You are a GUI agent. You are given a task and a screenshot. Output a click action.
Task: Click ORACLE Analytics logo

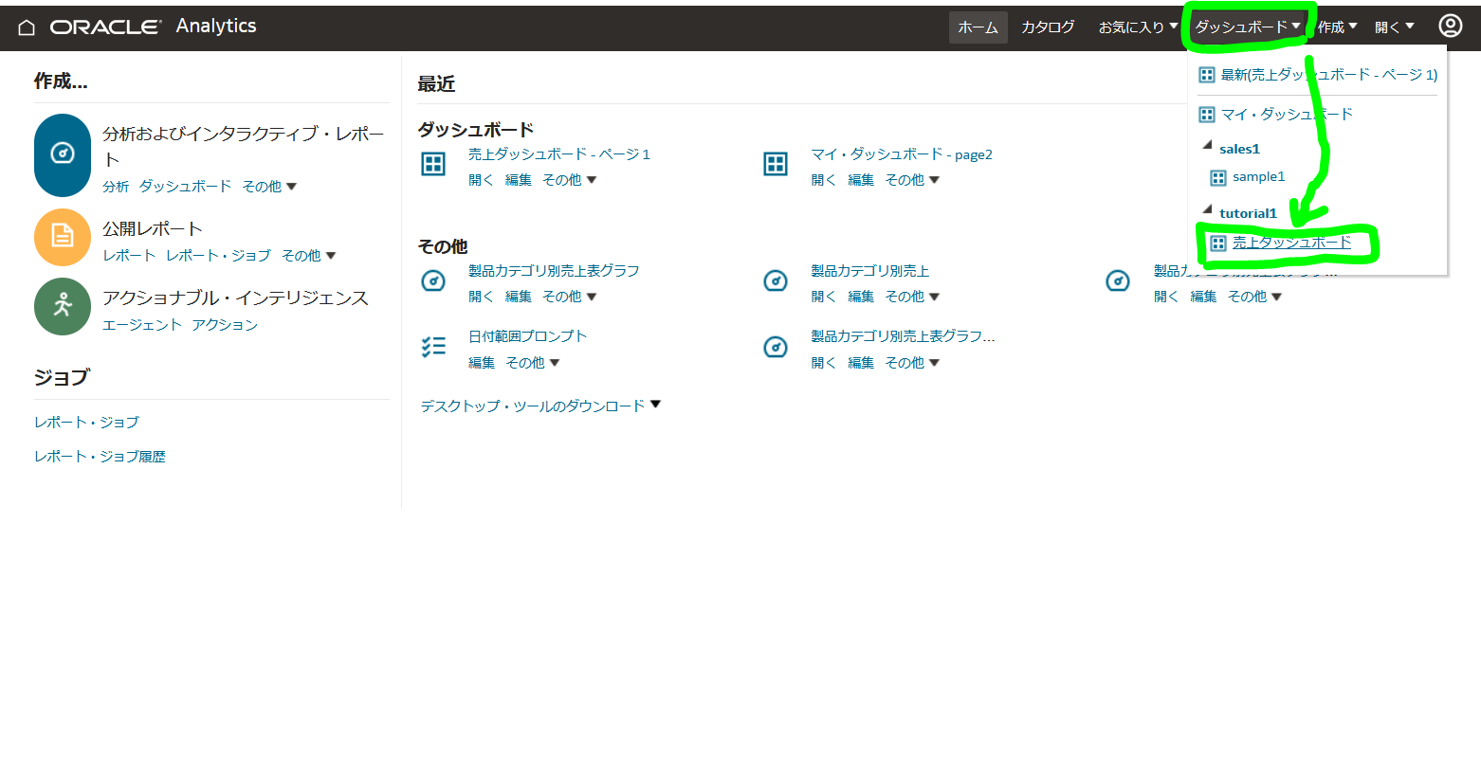[x=154, y=27]
